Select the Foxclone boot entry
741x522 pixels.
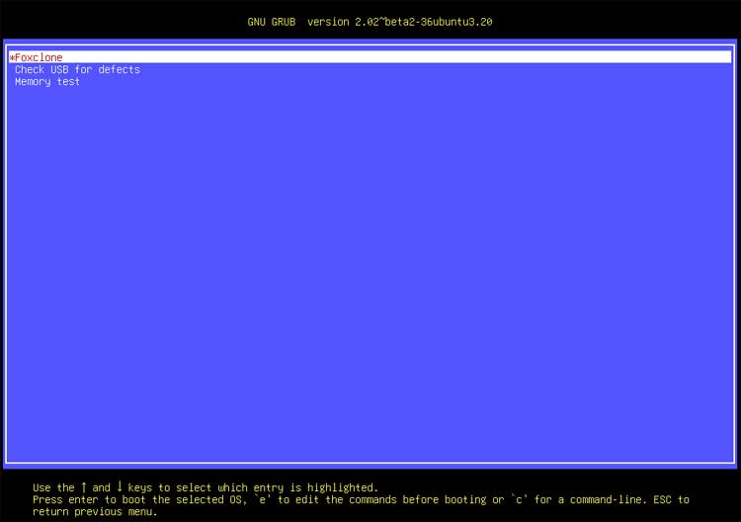pos(370,57)
